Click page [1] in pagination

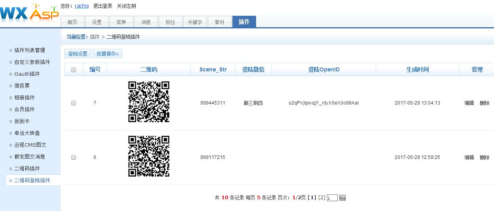tap(312, 198)
